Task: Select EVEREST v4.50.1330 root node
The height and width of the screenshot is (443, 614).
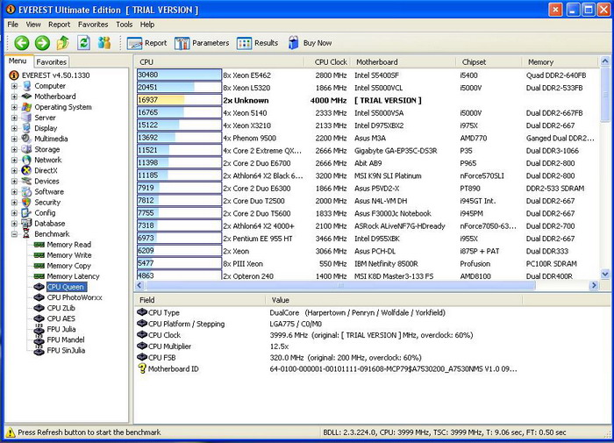Action: click(55, 75)
